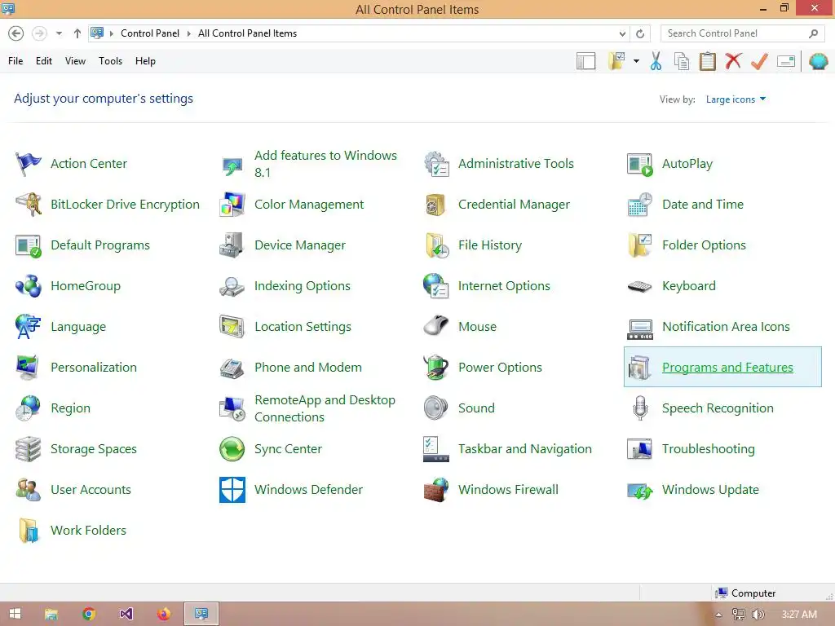Click the Language globe icon

click(x=29, y=327)
